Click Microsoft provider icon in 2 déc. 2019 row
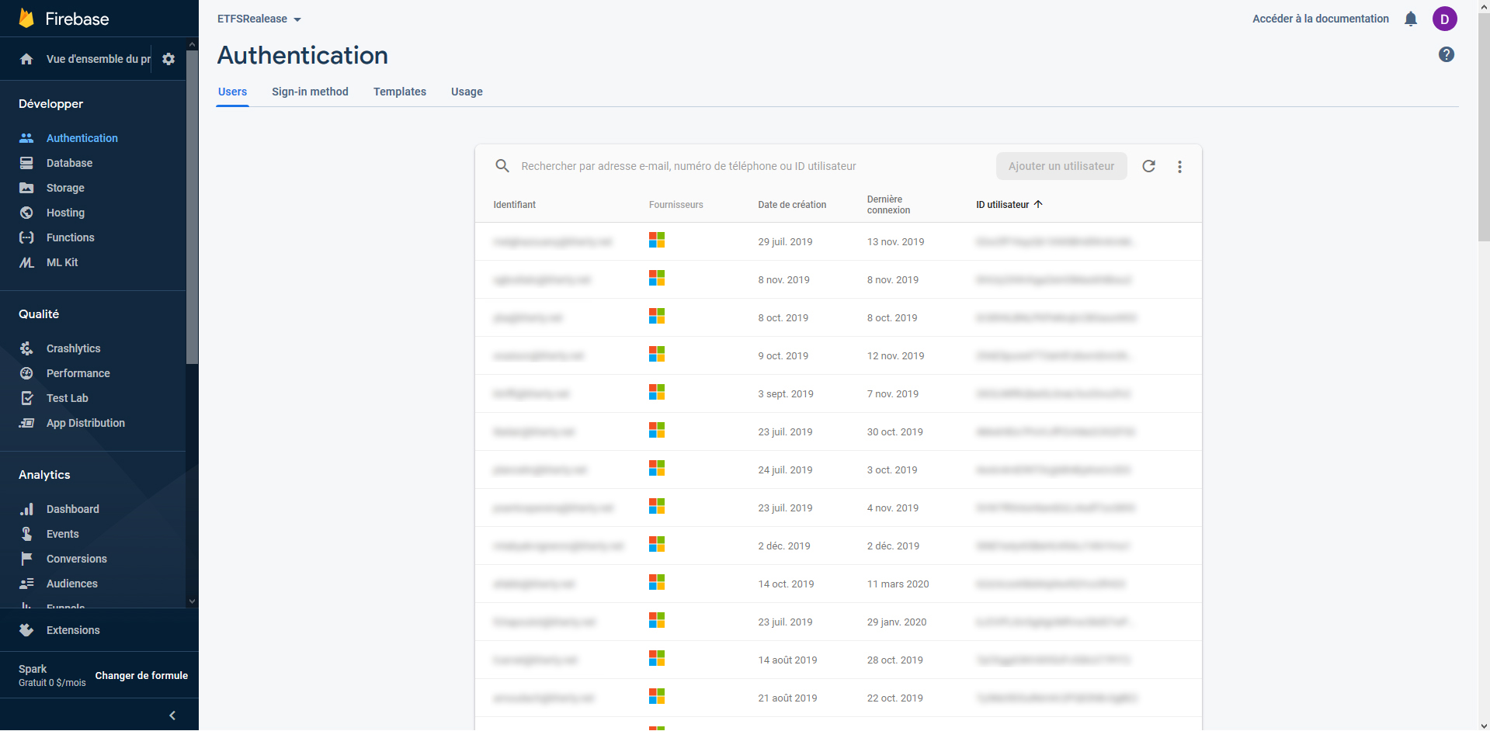 [x=657, y=545]
